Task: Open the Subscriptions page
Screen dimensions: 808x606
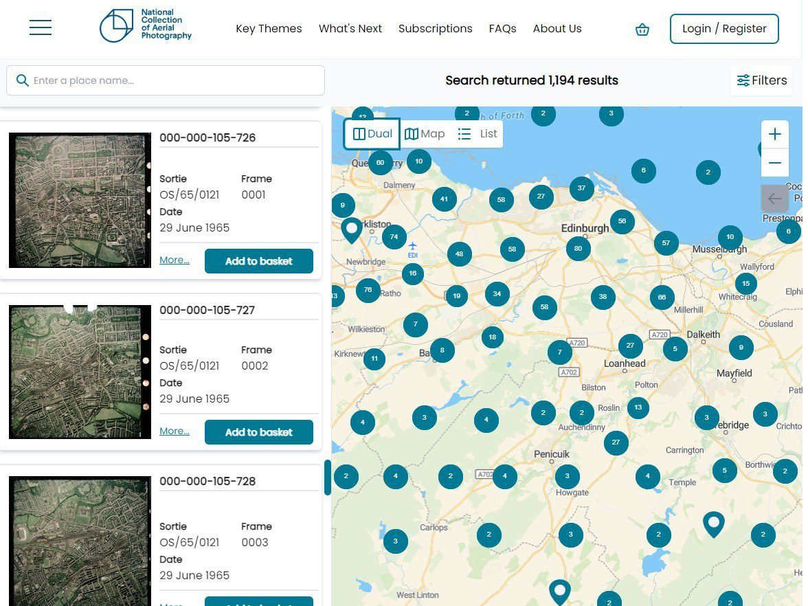Action: click(435, 29)
